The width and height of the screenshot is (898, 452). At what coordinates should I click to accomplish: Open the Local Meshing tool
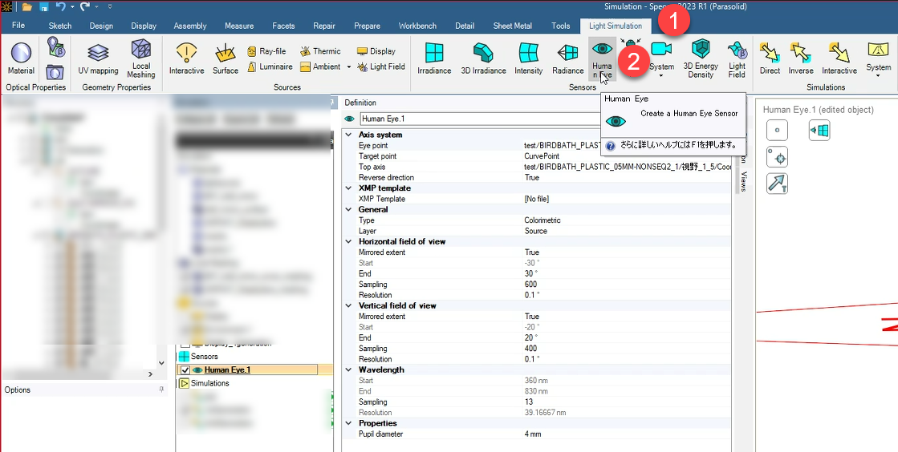[x=141, y=59]
